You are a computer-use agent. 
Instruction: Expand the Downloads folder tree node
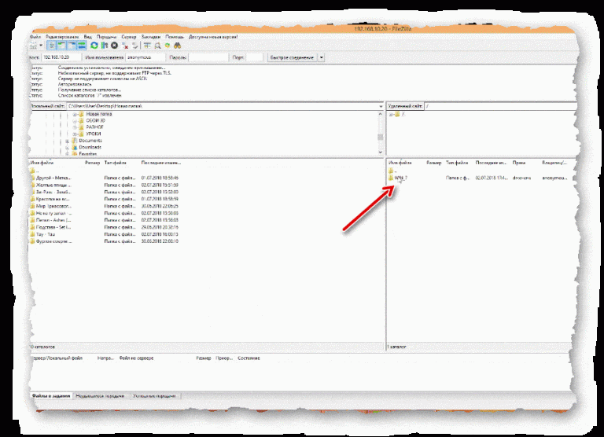click(x=68, y=147)
